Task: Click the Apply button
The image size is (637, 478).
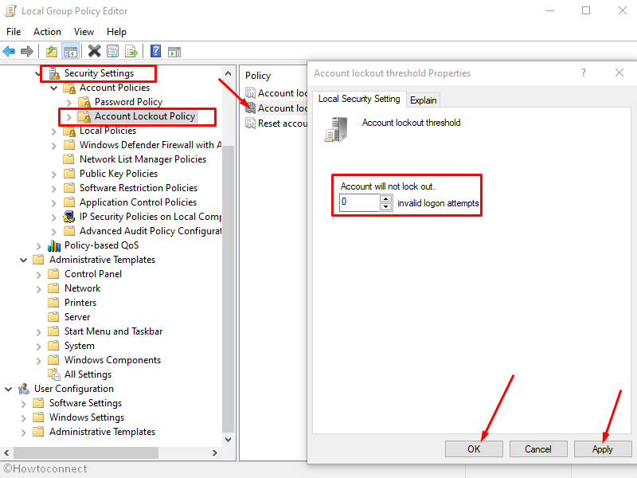Action: tap(602, 449)
